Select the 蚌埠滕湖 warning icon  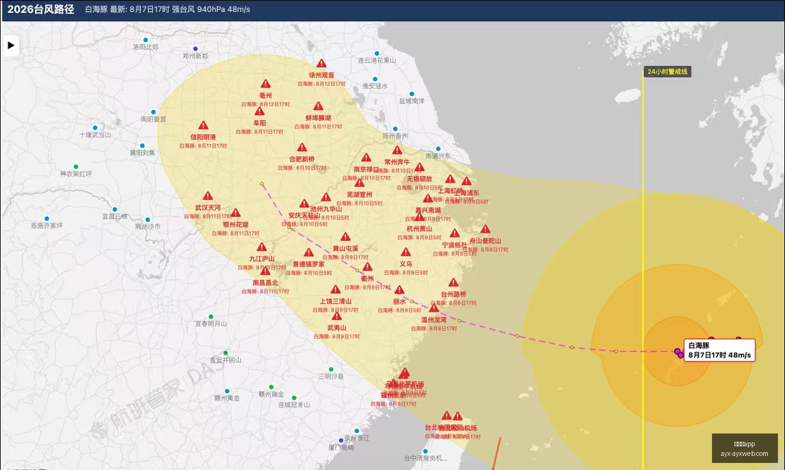click(x=318, y=106)
